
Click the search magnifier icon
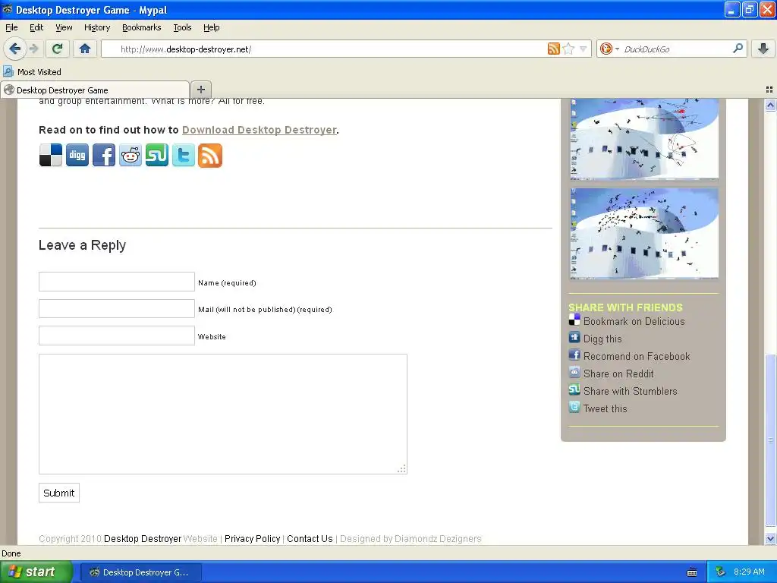click(x=738, y=48)
